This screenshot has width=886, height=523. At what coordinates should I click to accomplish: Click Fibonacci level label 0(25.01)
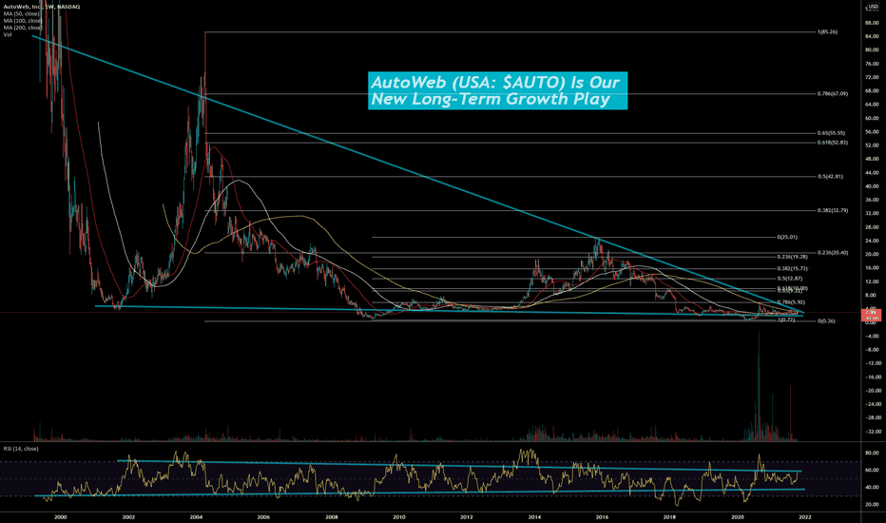click(x=787, y=237)
